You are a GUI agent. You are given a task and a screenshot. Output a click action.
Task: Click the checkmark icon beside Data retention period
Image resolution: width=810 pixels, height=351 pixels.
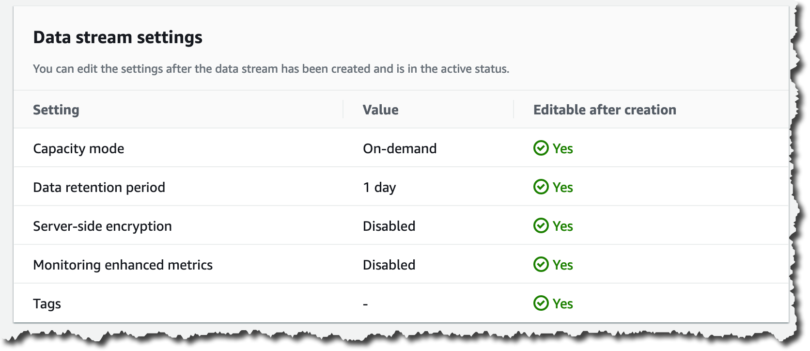[541, 187]
